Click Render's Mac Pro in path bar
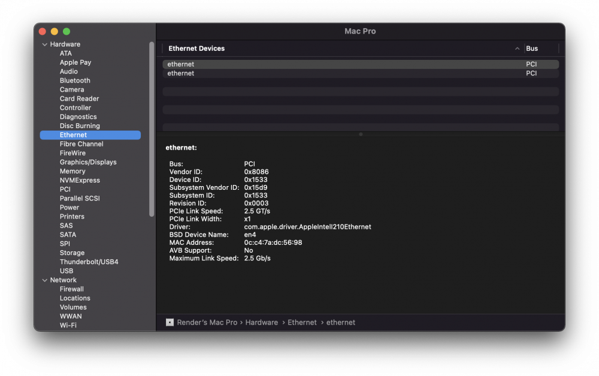Viewport: 599px width, 376px height. 207,323
